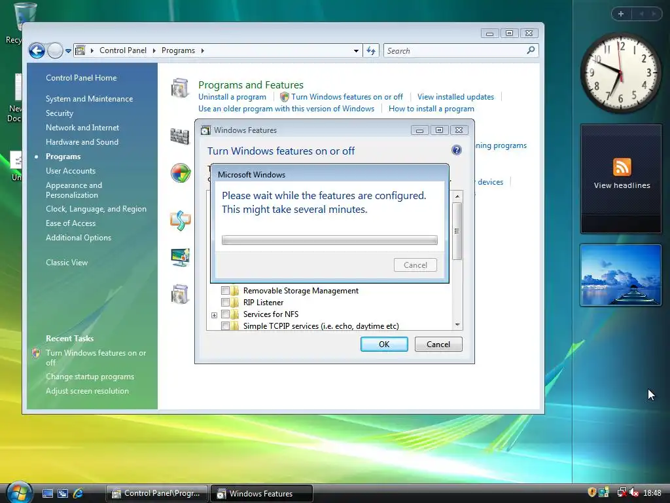Click the slideshow picture gadget thumbnail
The width and height of the screenshot is (670, 503).
tap(620, 275)
